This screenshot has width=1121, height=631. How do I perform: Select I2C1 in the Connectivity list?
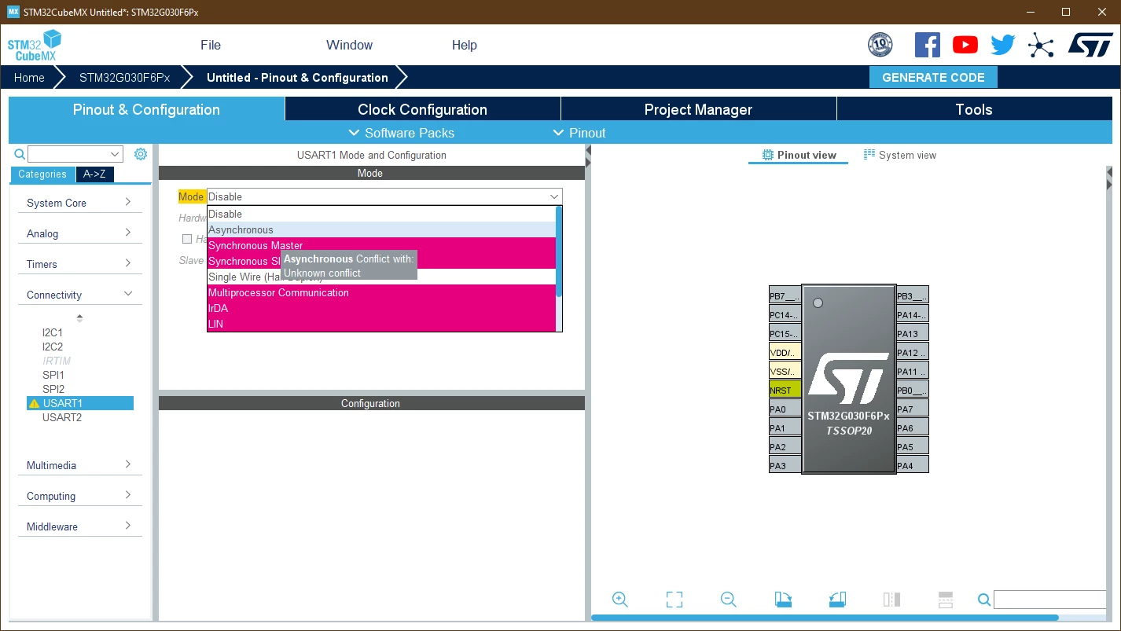coord(53,332)
